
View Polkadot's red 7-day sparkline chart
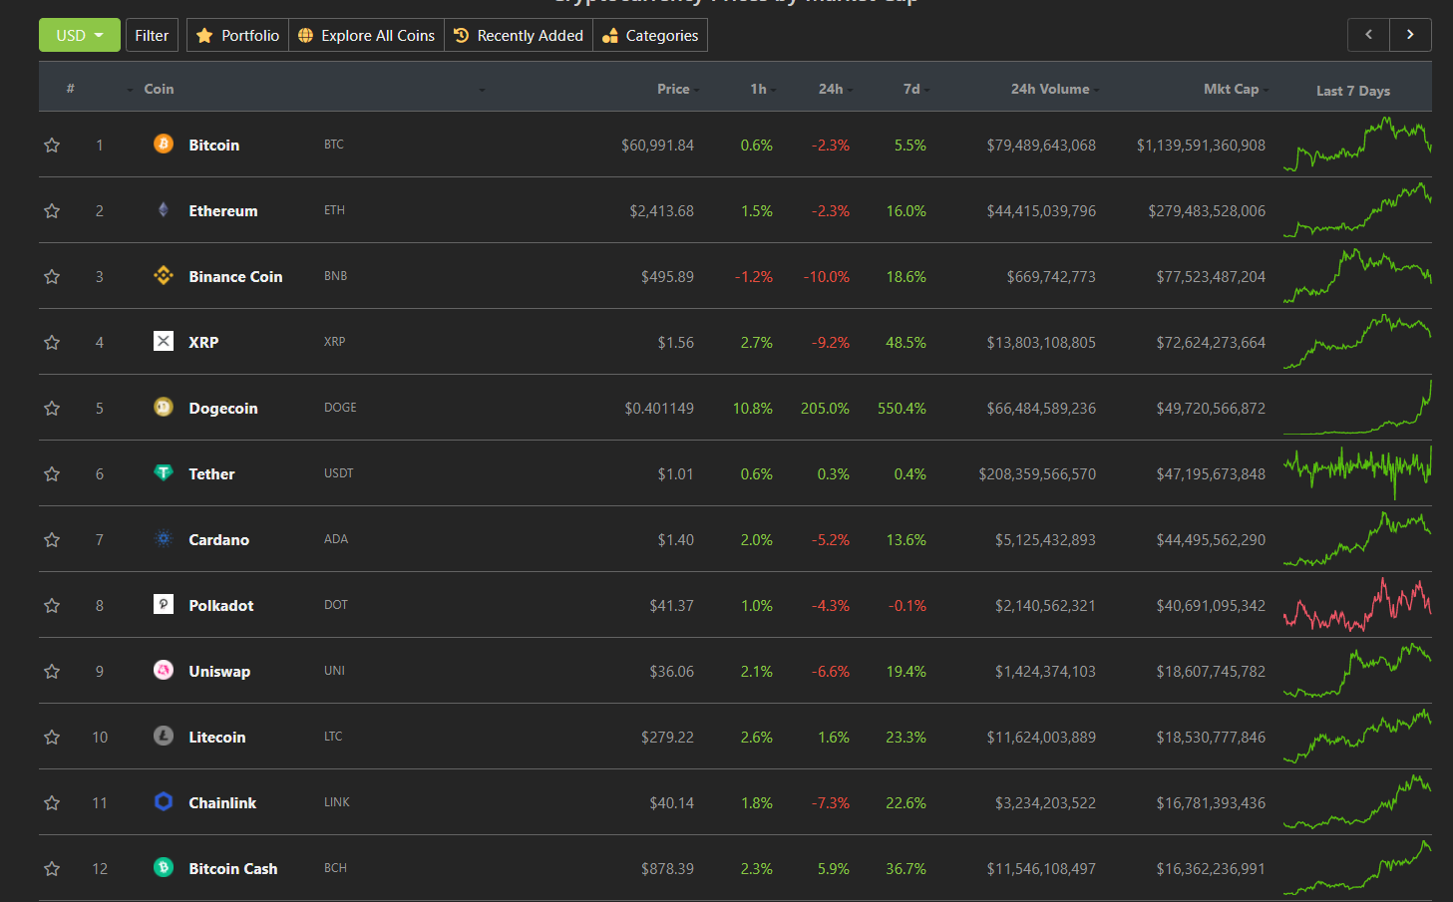1357,605
